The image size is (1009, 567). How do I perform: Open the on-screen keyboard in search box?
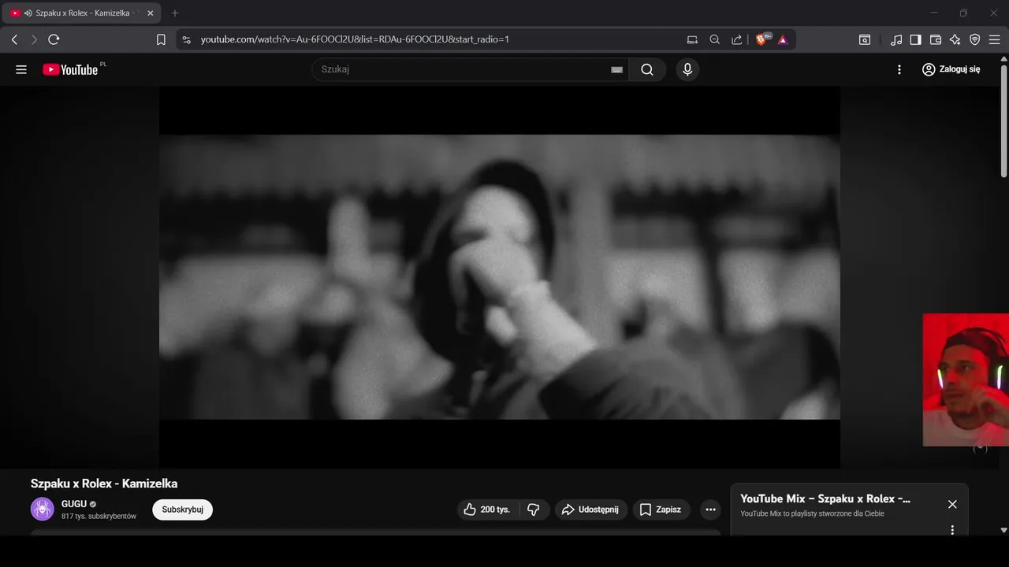(x=616, y=69)
